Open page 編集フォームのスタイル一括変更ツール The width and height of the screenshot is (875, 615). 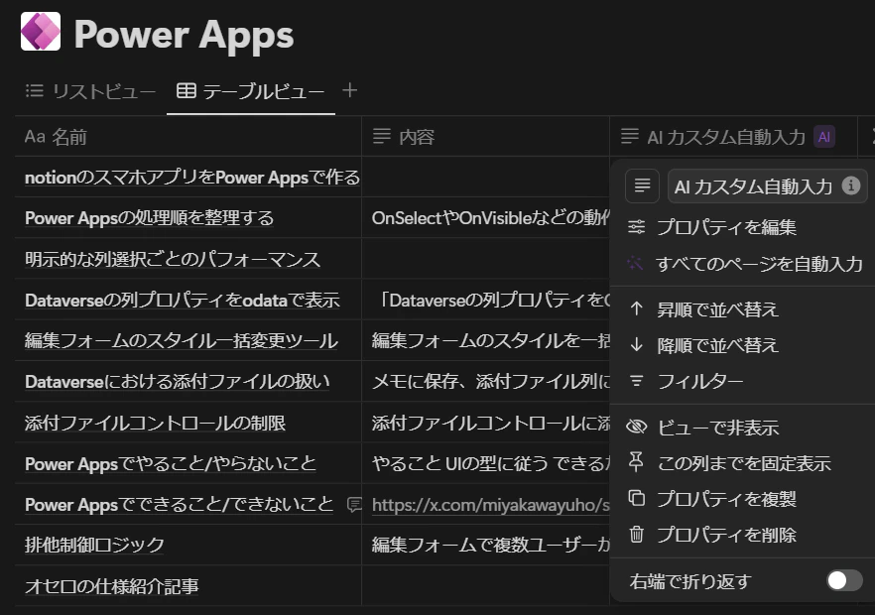click(x=182, y=341)
